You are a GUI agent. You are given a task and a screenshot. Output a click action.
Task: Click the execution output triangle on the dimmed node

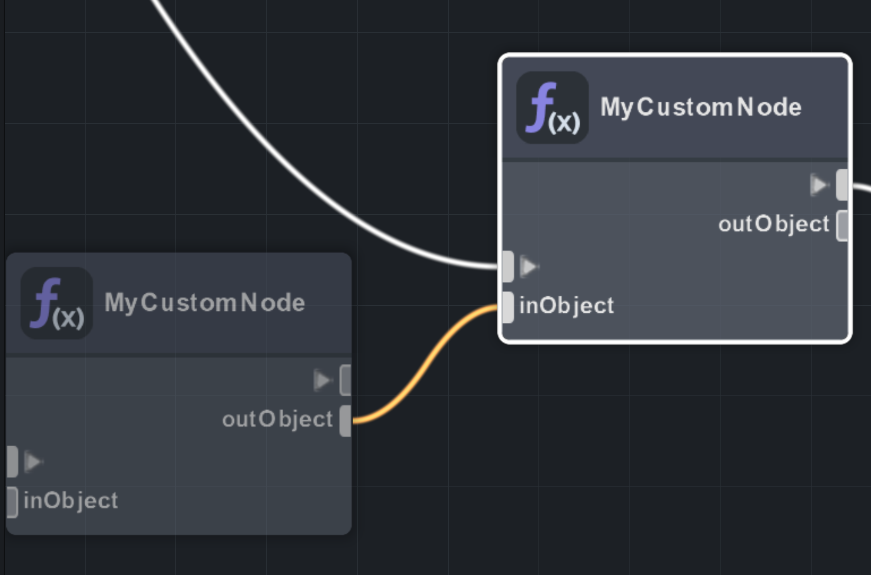point(323,380)
